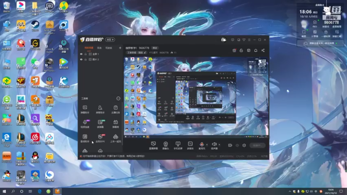Open the 读弹幕 tool
This screenshot has height=195, width=347.
tap(100, 124)
